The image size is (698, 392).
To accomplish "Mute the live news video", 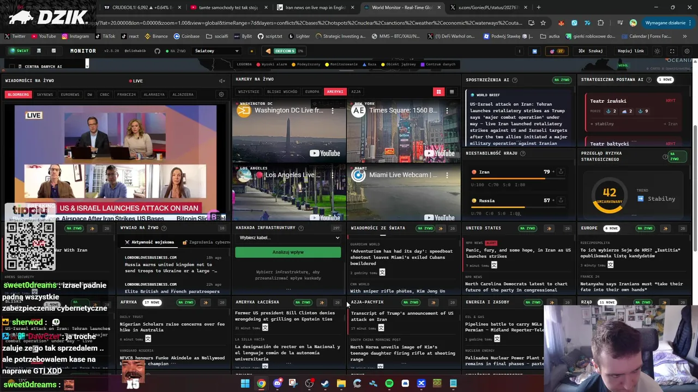I will click(222, 81).
